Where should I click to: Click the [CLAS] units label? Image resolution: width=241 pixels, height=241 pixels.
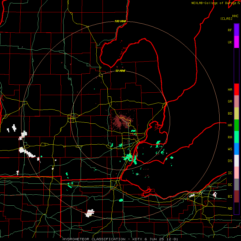pos(226,19)
